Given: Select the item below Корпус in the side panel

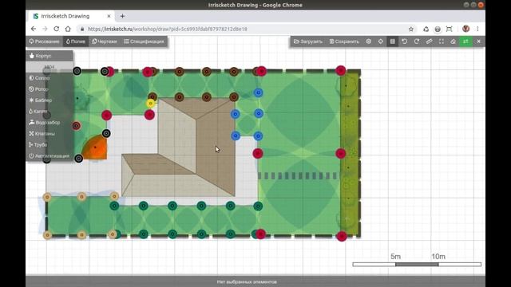Looking at the screenshot, I should click(x=50, y=67).
